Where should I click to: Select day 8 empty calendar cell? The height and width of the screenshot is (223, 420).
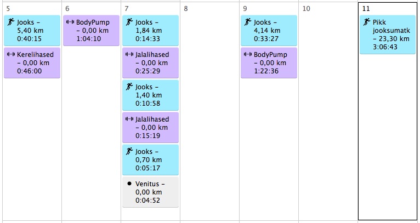tap(209, 110)
